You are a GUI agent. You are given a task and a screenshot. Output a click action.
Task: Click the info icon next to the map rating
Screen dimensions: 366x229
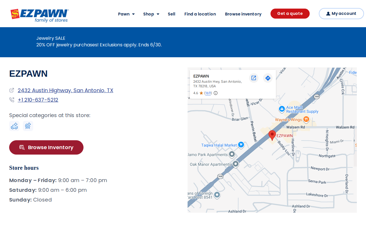(x=216, y=93)
